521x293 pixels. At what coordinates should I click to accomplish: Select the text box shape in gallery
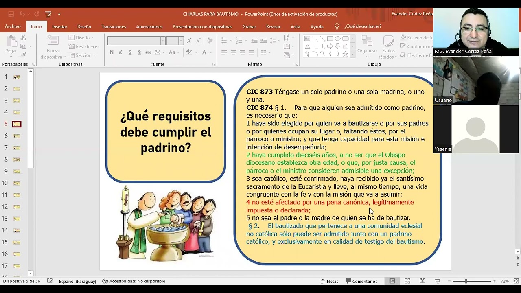tap(307, 39)
